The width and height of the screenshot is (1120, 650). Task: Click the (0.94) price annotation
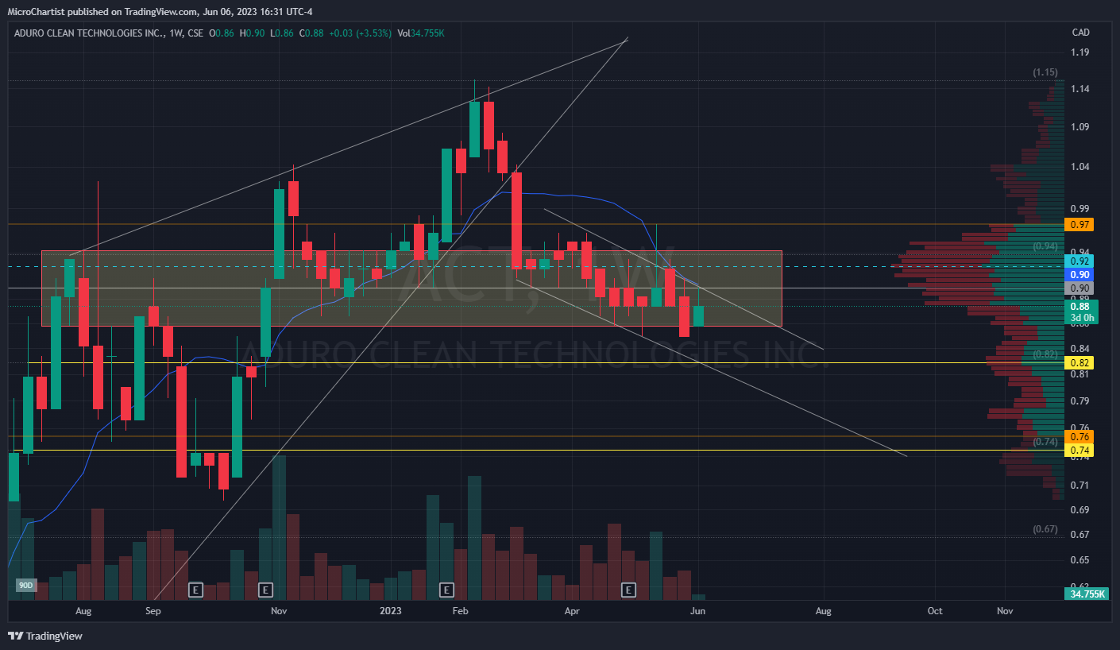[1045, 246]
